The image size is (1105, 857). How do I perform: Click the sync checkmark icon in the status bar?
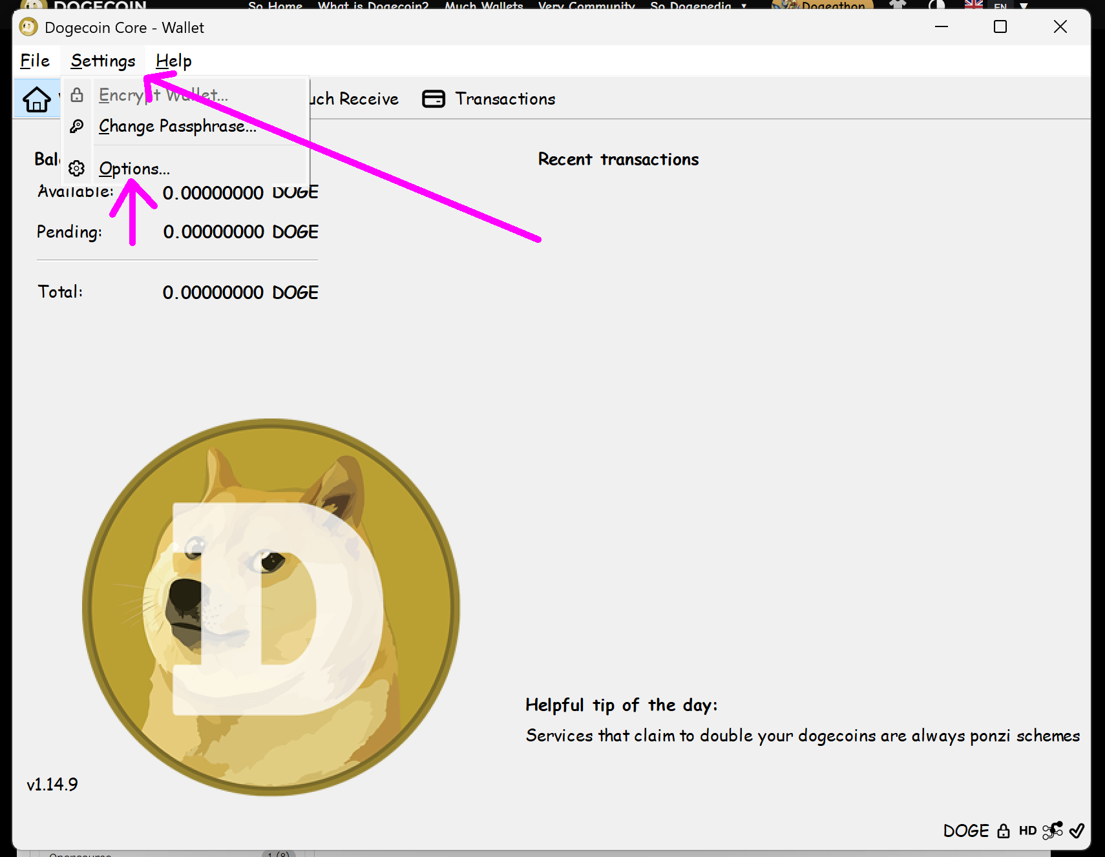tap(1077, 831)
